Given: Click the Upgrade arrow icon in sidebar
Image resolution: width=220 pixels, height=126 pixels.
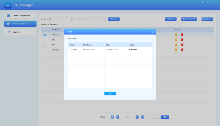Looking at the screenshot, I should click(9, 32).
